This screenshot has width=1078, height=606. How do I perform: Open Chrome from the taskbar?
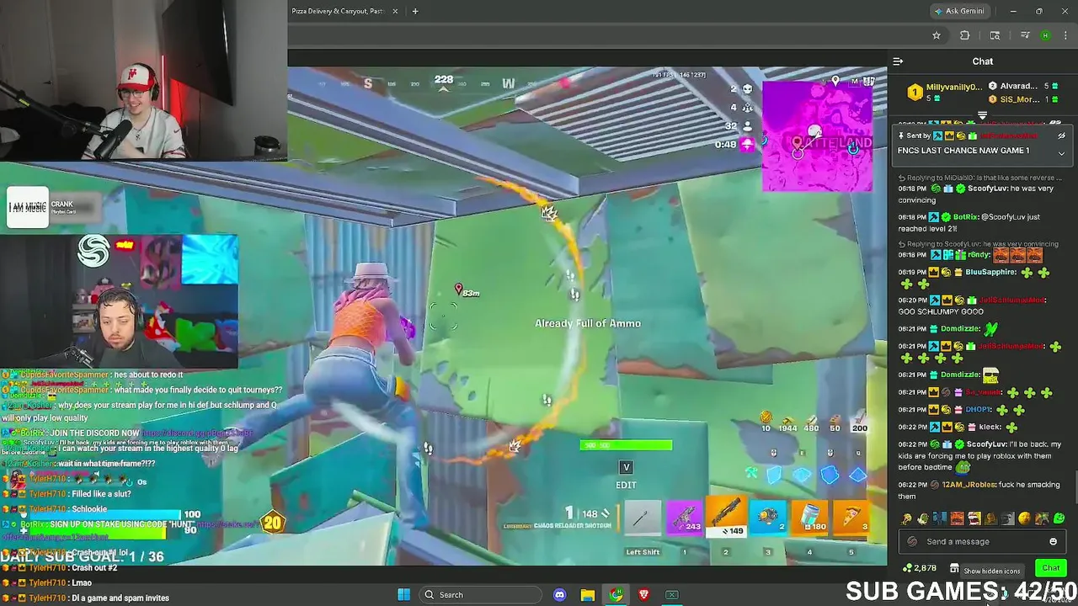coord(616,595)
